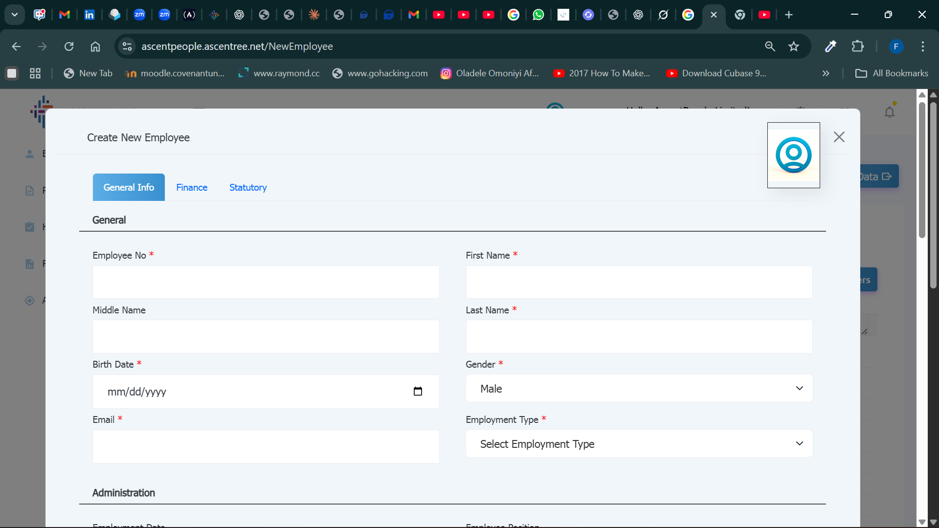This screenshot has height=528, width=939.
Task: Switch to the Statutory tab
Action: [248, 187]
